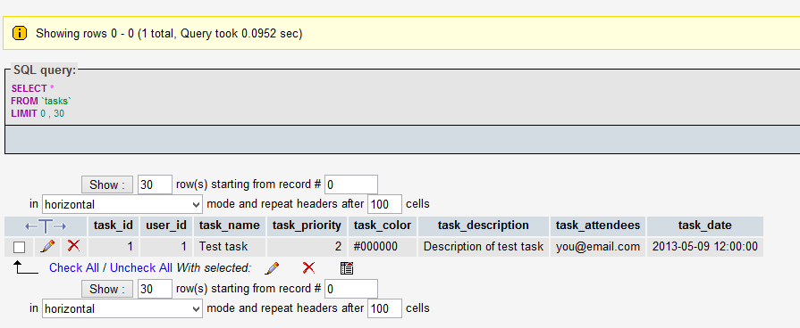The image size is (800, 328).
Task: Sort by the task_id column header
Action: point(114,225)
